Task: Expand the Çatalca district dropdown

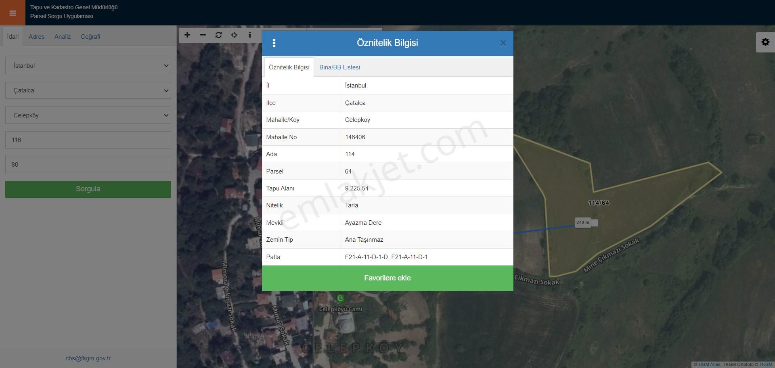Action: point(88,90)
